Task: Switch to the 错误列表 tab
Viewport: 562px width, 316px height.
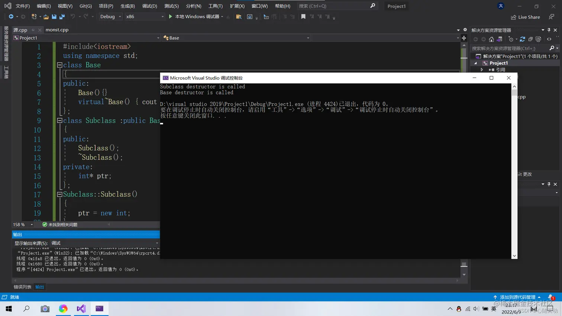Action: (x=23, y=287)
